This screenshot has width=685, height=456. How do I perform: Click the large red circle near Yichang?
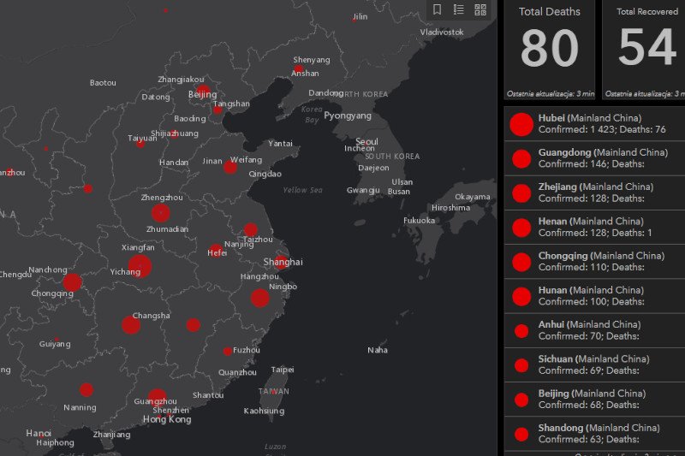pos(140,266)
